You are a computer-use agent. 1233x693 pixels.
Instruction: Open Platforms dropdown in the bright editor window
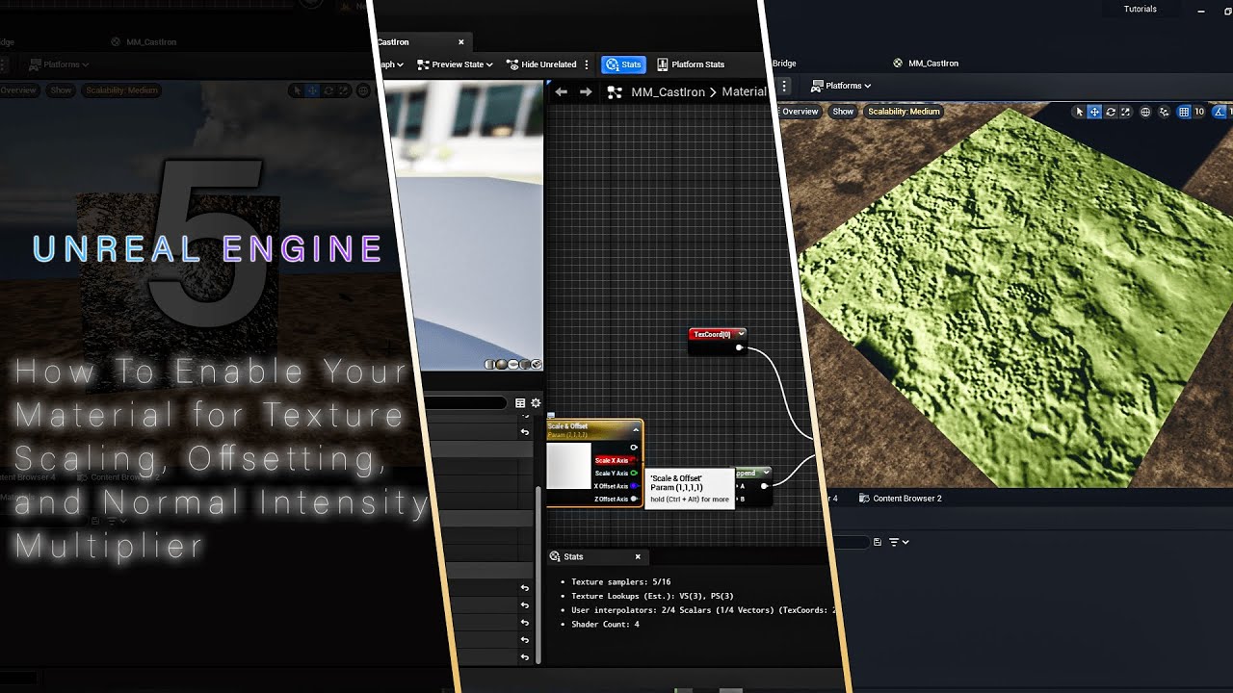(x=842, y=86)
